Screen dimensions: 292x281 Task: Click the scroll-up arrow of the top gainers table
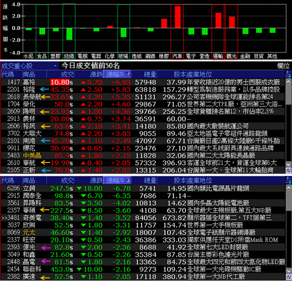point(288,82)
